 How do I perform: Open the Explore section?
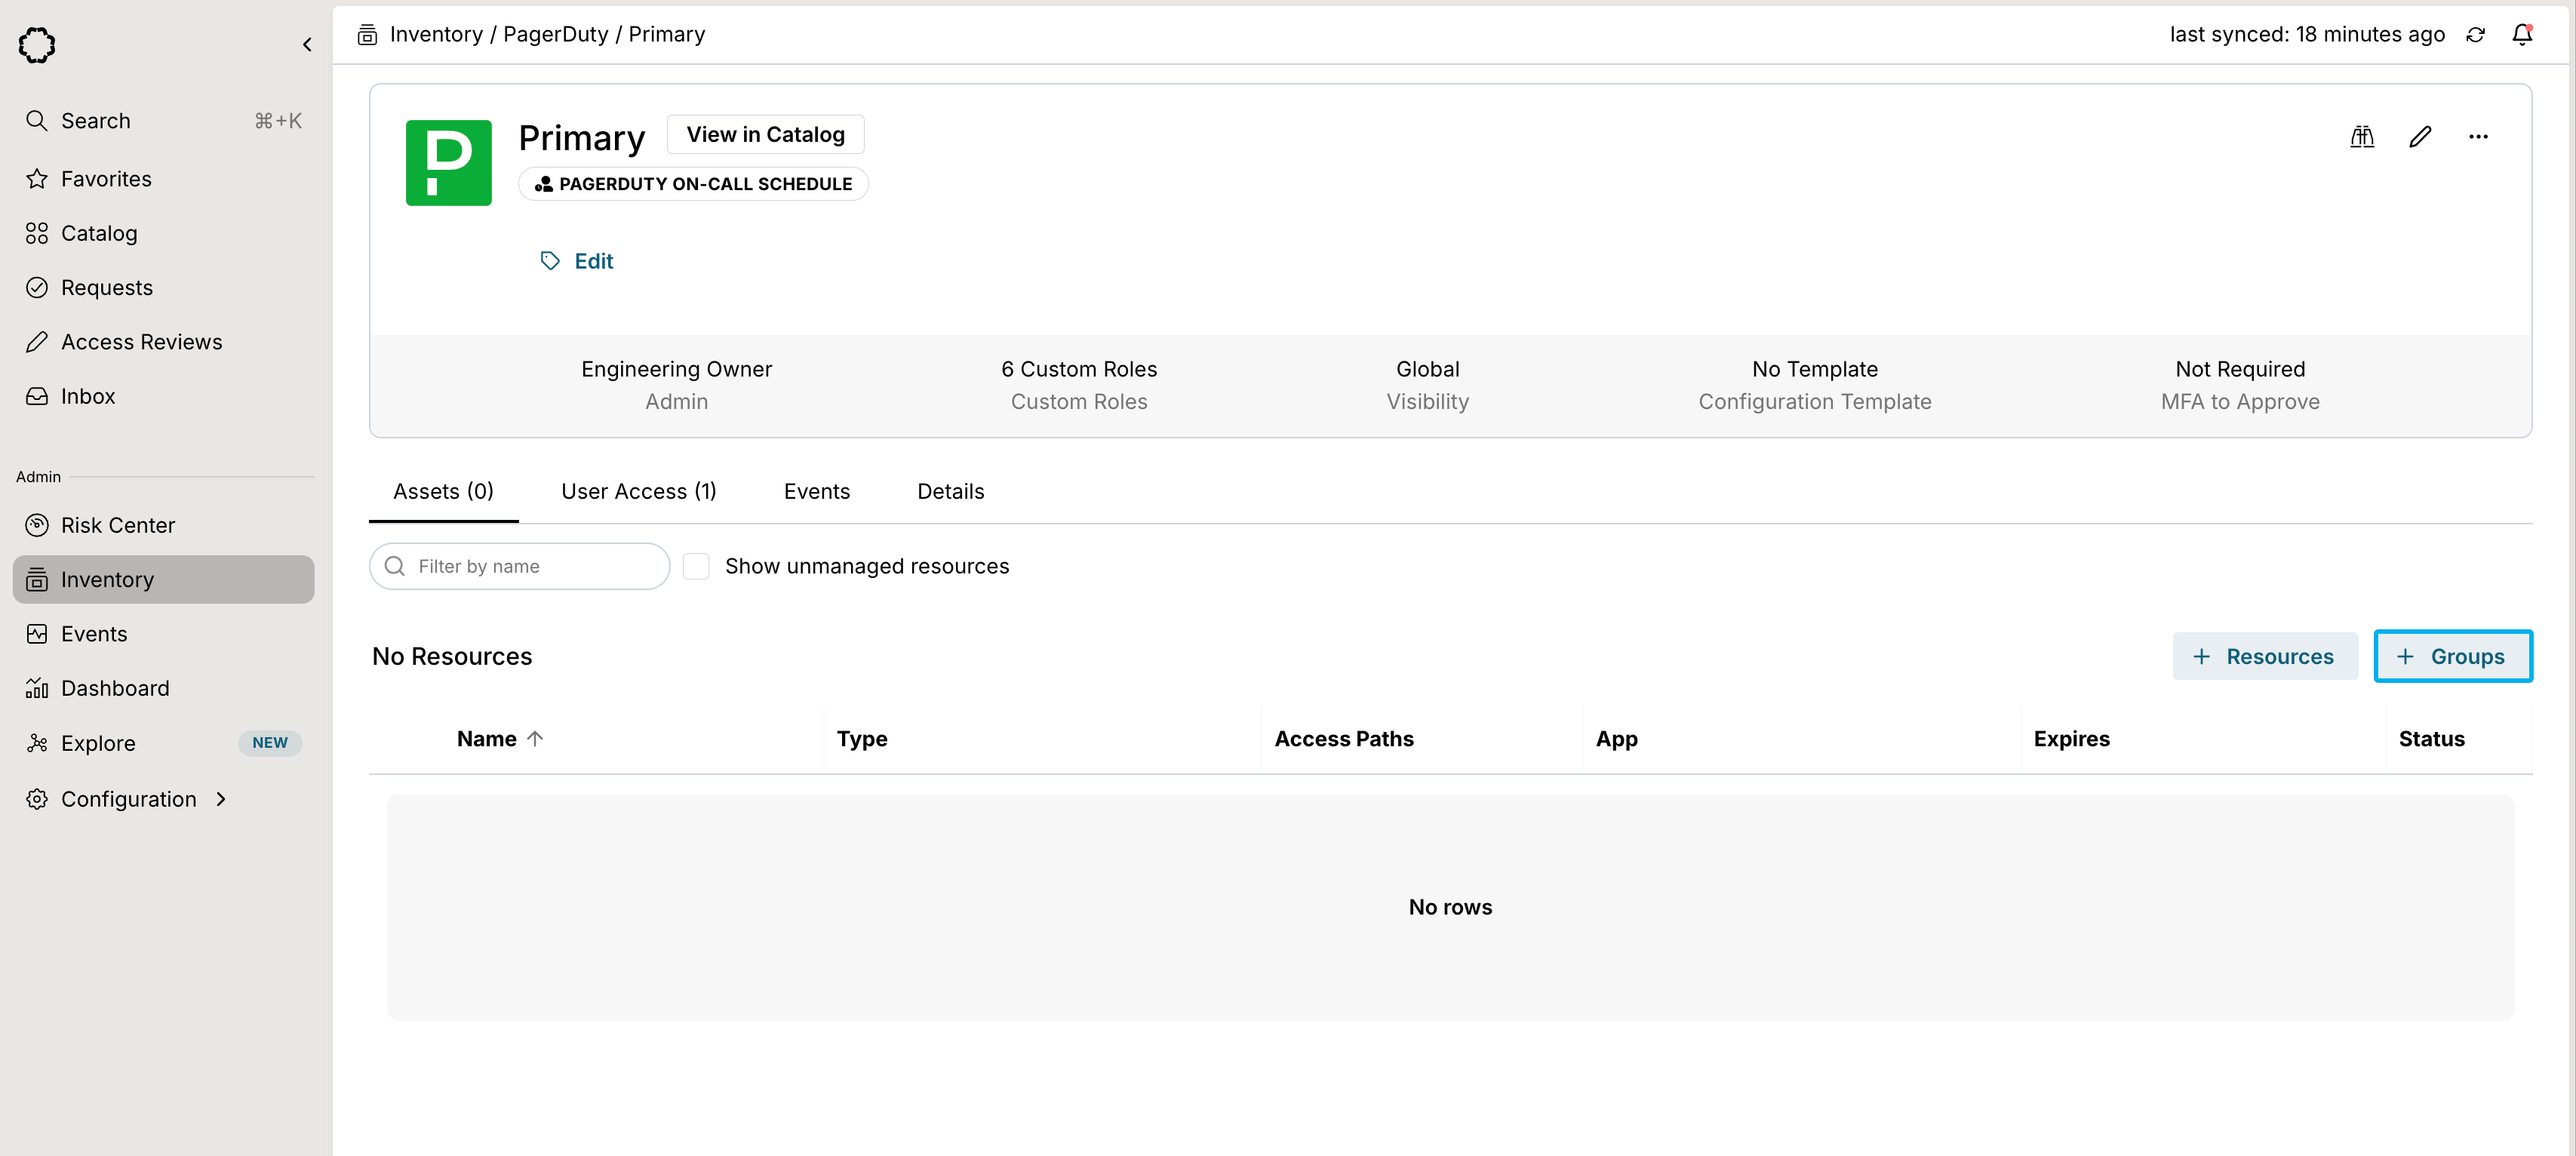98,743
